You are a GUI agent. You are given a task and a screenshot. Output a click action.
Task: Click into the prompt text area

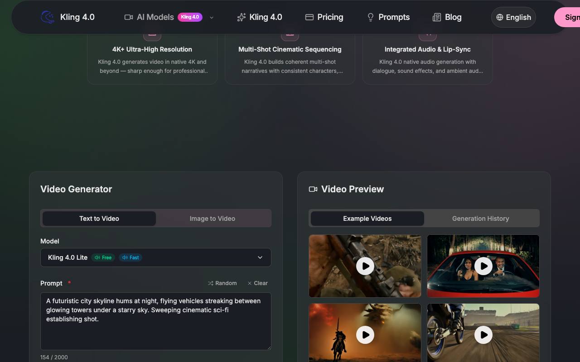pos(156,321)
